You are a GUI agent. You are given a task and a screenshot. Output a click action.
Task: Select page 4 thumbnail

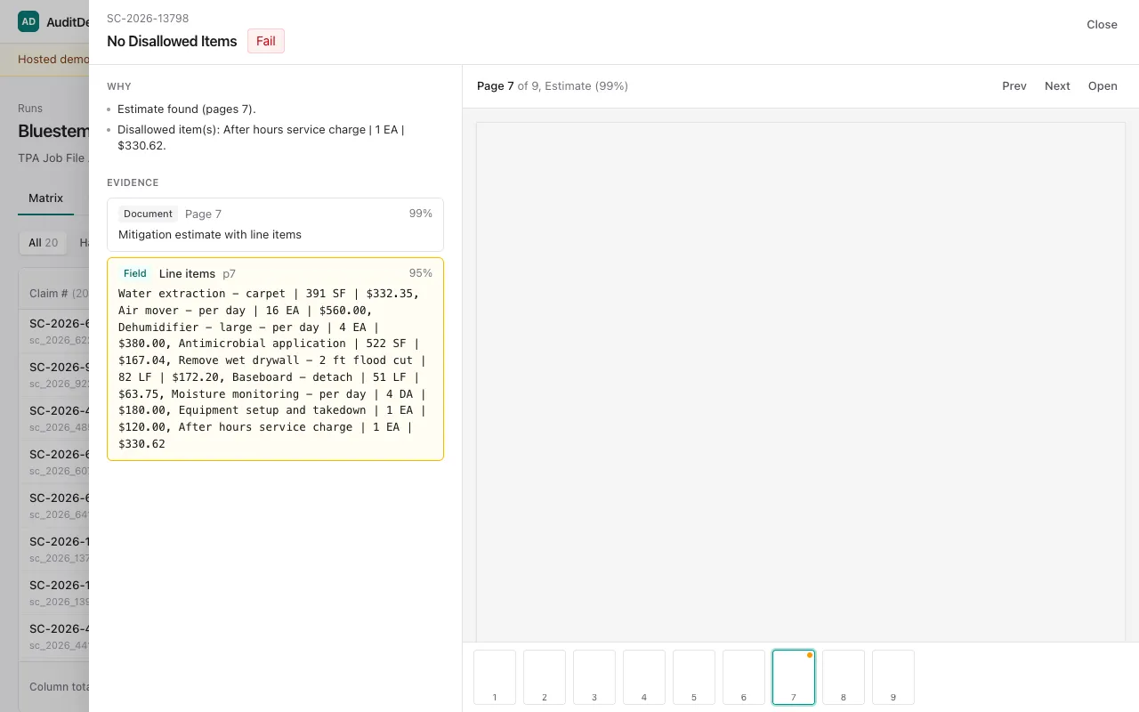644,677
